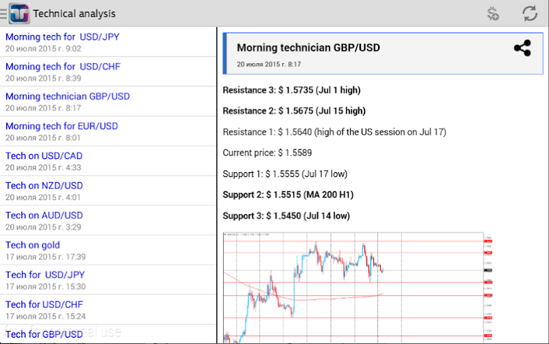
Task: Click the timestamp 20 июля 2015 г. 8:39
Action: pos(43,78)
